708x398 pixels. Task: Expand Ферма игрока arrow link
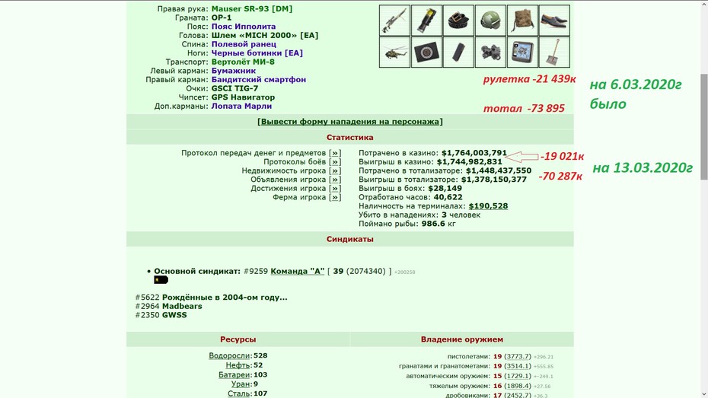[335, 197]
